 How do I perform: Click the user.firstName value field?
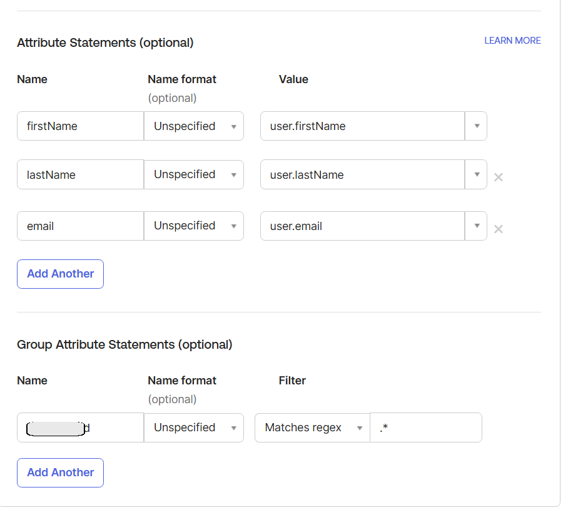(363, 126)
